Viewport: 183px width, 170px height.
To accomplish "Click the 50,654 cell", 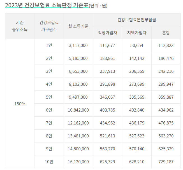I will point(137,46).
